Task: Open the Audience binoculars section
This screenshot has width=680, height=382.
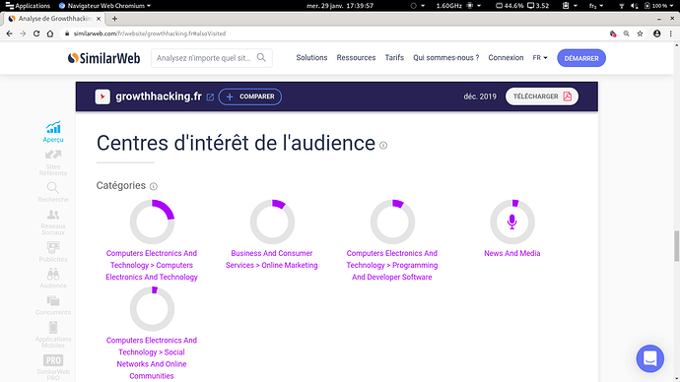Action: (53, 279)
